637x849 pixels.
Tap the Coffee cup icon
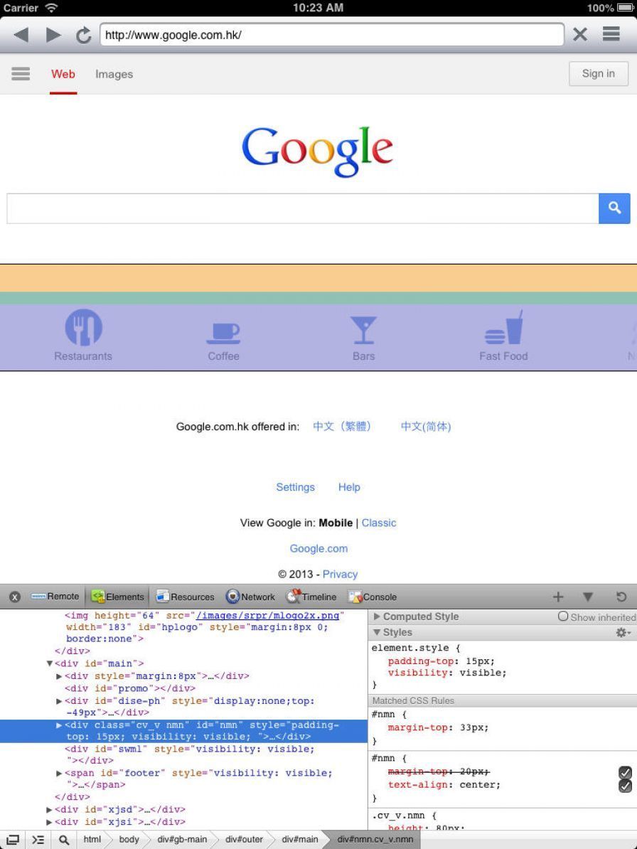pos(223,331)
